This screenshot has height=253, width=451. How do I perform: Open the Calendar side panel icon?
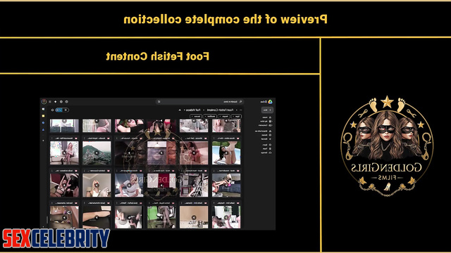(44, 110)
